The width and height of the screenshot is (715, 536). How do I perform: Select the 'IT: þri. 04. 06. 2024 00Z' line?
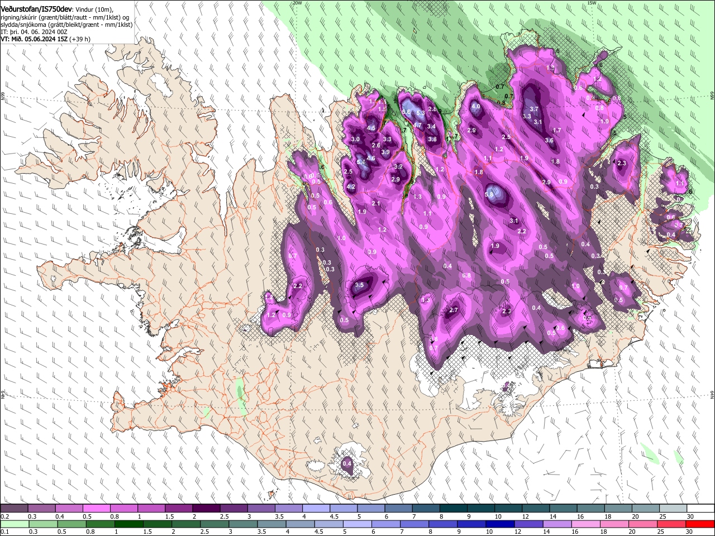click(34, 32)
